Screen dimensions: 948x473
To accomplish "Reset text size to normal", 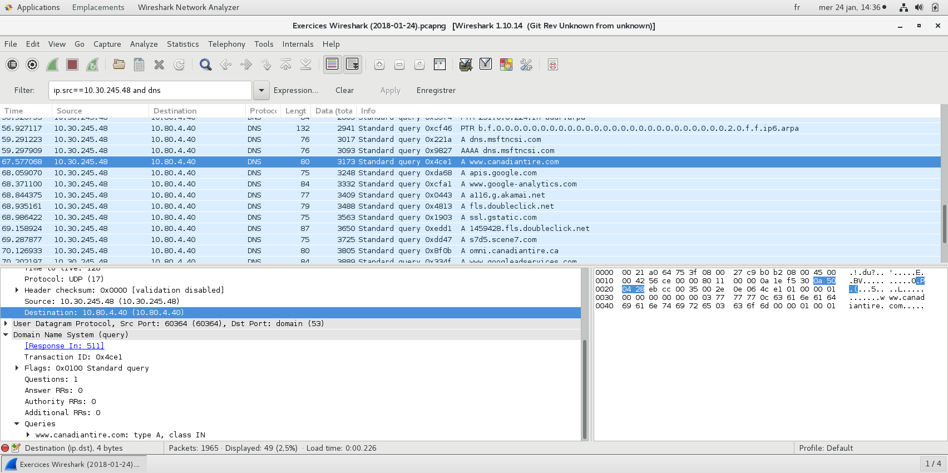I will coord(419,65).
